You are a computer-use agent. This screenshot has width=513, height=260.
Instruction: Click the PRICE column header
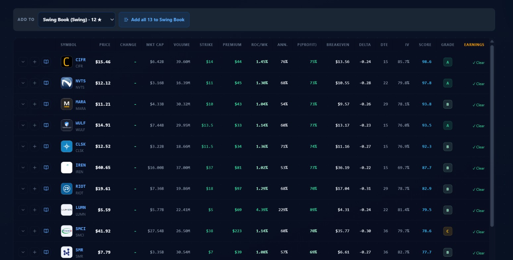(x=105, y=45)
